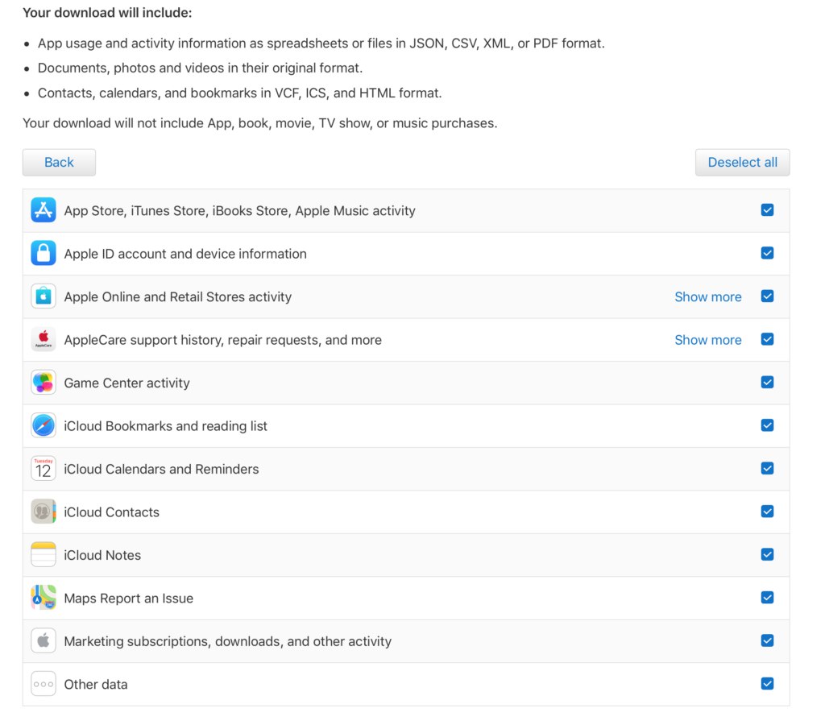
Task: Show more for AppleCare support history
Action: pos(707,340)
